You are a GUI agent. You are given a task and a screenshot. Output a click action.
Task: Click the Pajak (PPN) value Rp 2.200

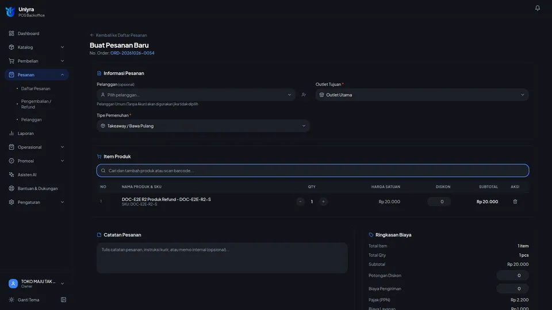coord(519,300)
